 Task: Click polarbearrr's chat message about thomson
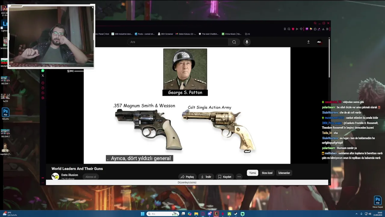click(x=340, y=148)
